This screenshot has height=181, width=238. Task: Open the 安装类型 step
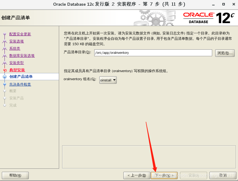point(17,63)
